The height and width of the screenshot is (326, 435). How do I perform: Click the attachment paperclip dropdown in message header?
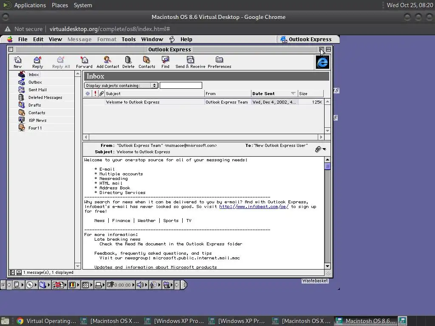click(x=320, y=149)
